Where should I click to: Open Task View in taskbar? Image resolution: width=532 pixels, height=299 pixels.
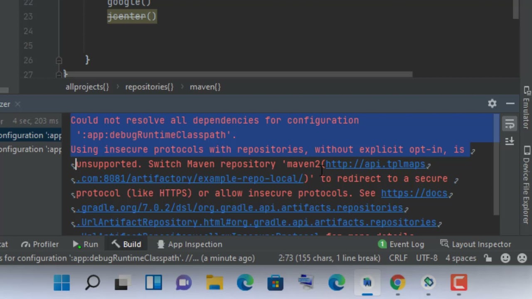point(123,283)
